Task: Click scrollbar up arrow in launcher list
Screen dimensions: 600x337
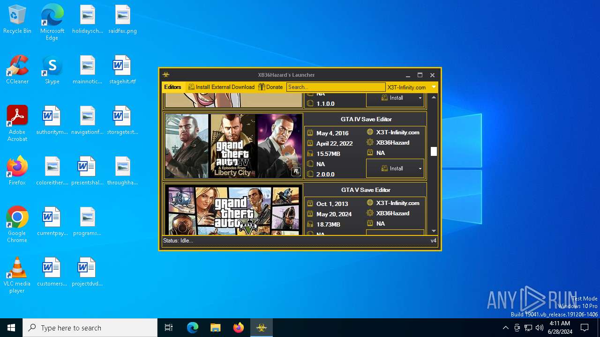Action: click(434, 97)
